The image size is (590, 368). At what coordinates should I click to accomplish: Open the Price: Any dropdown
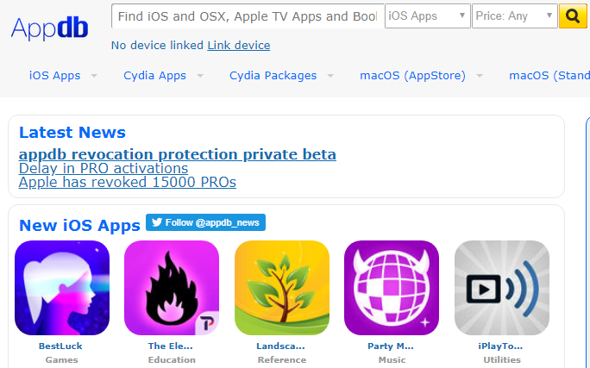click(514, 16)
